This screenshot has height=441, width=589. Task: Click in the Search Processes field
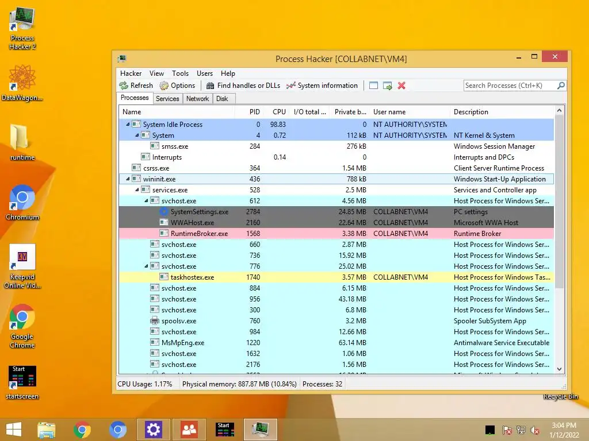tap(510, 86)
